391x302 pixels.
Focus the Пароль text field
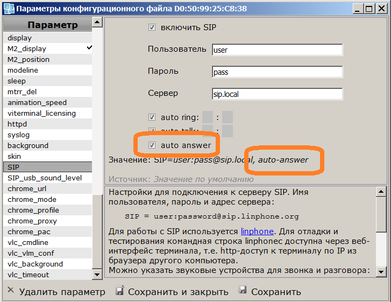[277, 72]
